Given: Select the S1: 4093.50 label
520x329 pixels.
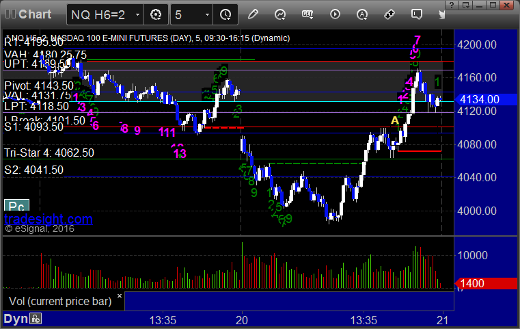Looking at the screenshot, I should pos(33,127).
